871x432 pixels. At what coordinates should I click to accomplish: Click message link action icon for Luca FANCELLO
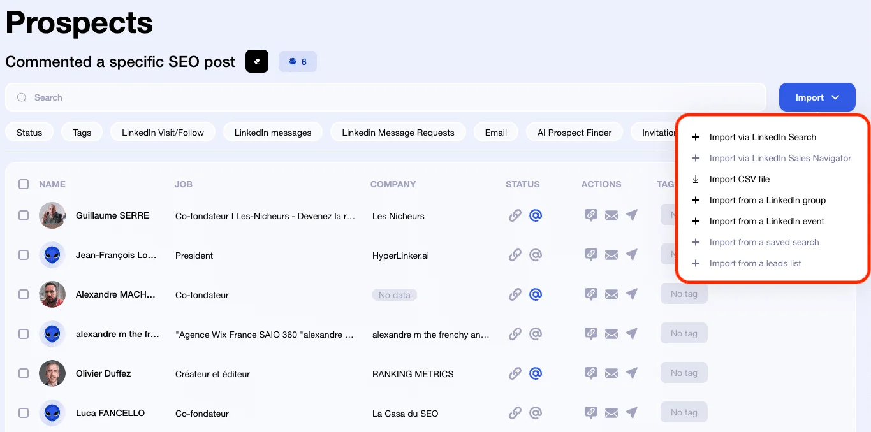[591, 413]
